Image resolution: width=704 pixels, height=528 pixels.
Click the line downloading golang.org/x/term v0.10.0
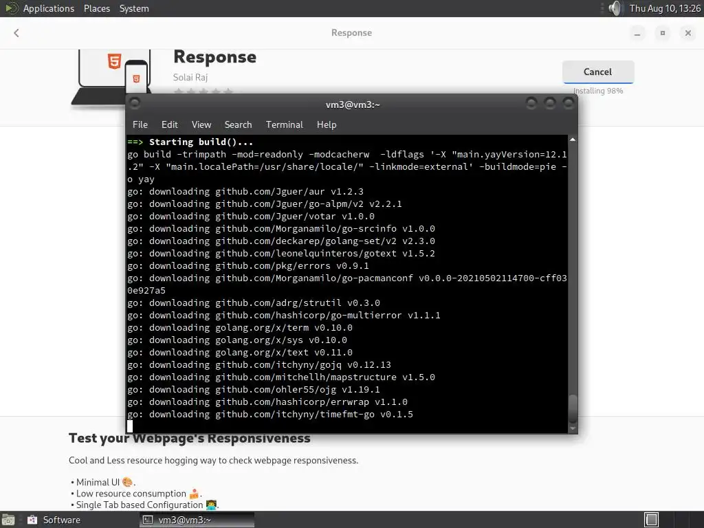(x=240, y=328)
